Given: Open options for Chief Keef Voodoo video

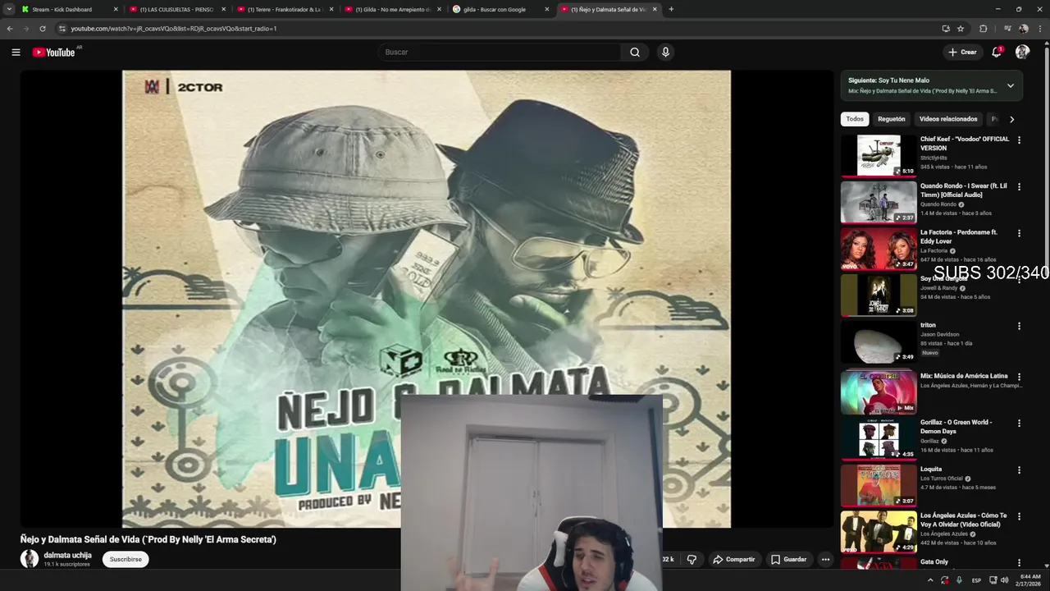Looking at the screenshot, I should click(x=1019, y=140).
